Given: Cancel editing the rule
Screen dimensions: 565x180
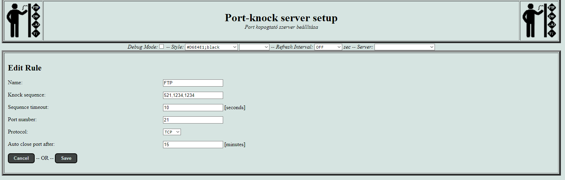Looking at the screenshot, I should 21,158.
